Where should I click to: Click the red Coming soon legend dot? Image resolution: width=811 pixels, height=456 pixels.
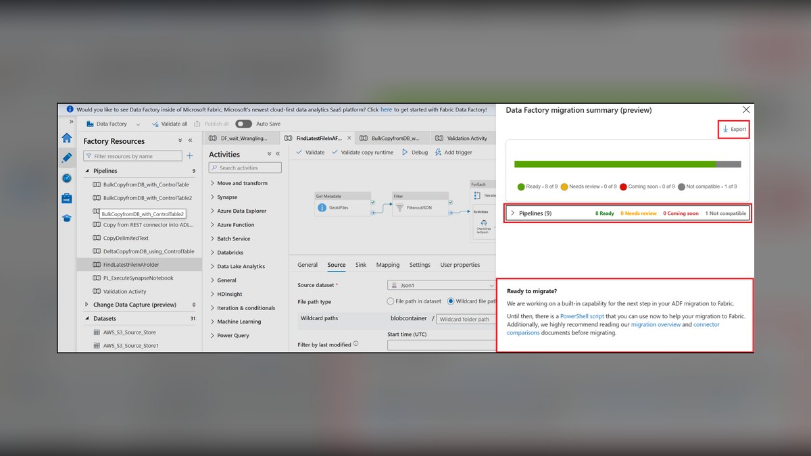623,187
